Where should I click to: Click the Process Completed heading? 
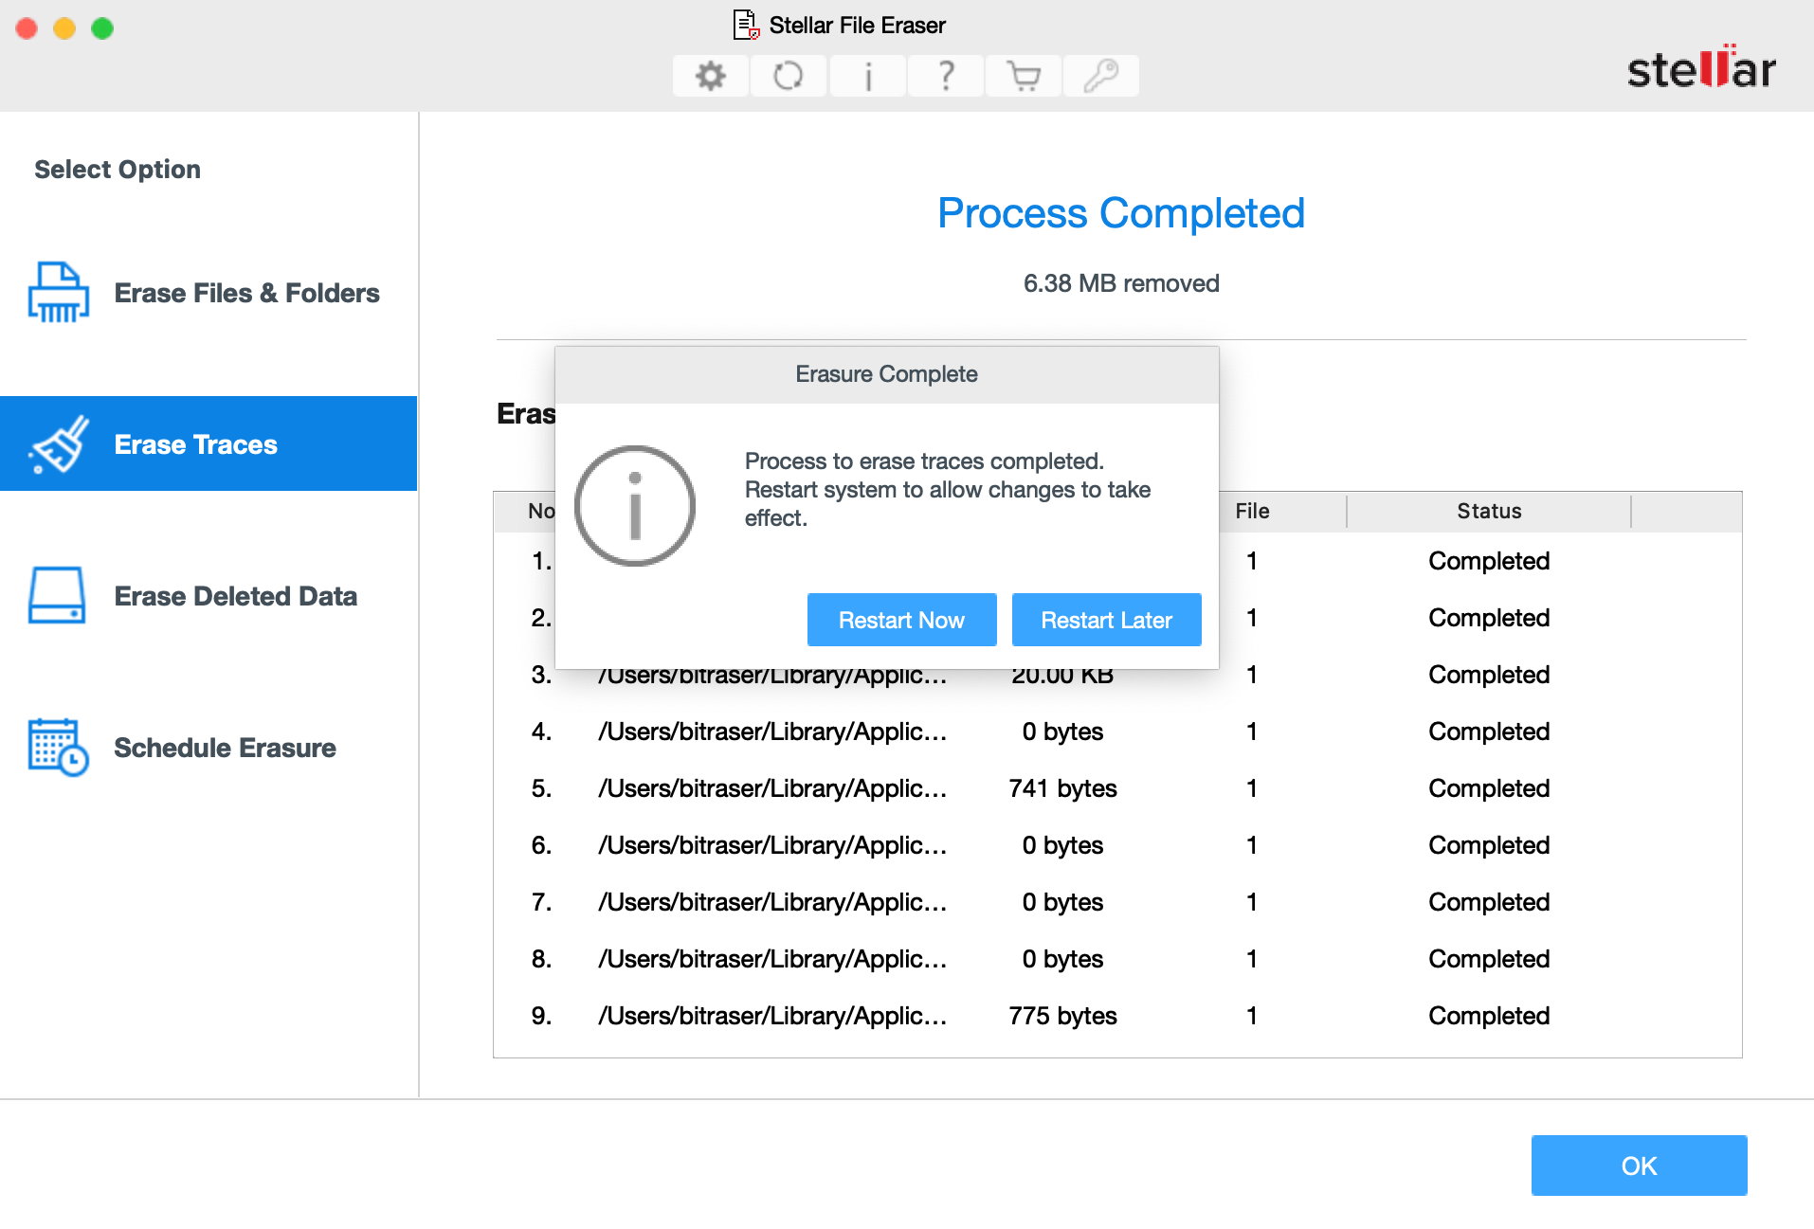point(1121,213)
